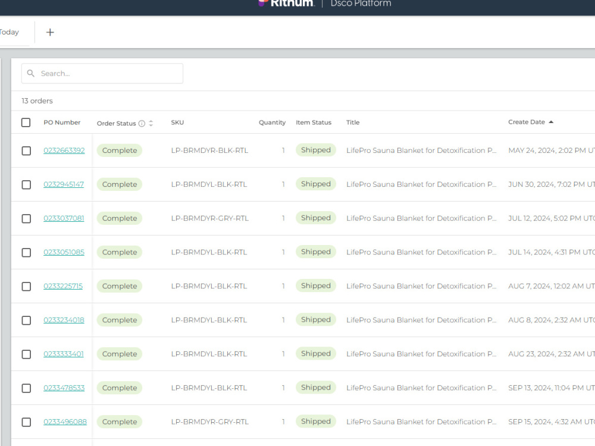Click into the Search orders field
Viewport: 595px width, 446px height.
pos(102,73)
